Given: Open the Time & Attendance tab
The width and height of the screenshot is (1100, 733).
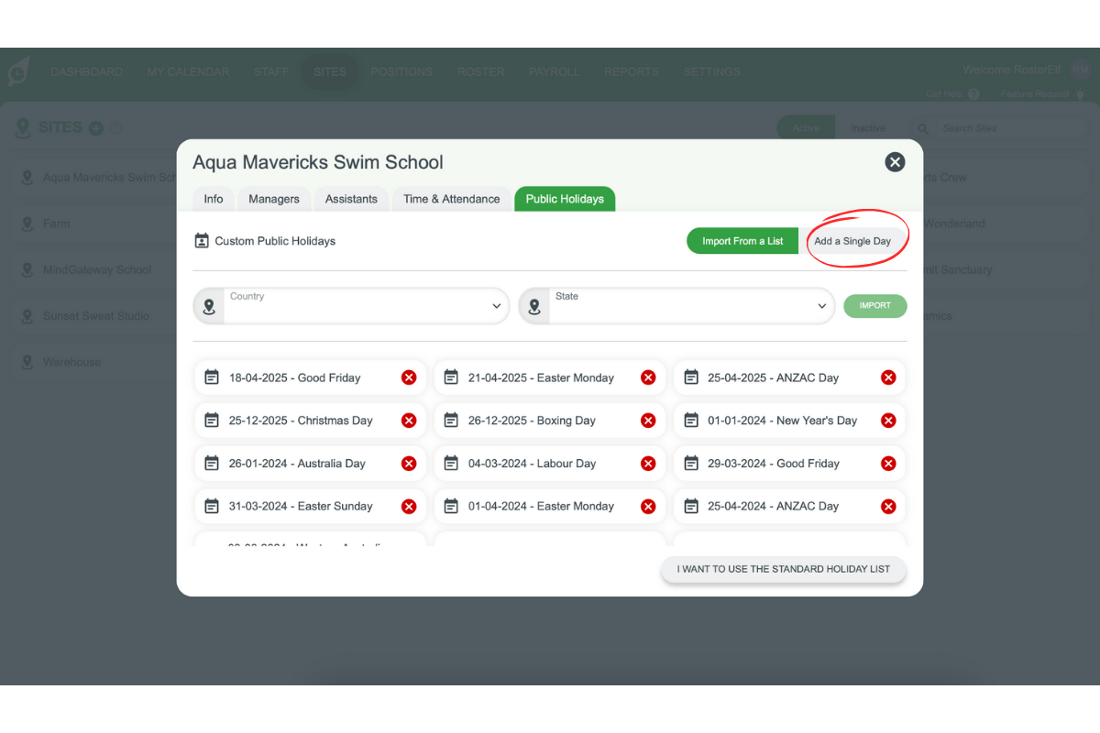Looking at the screenshot, I should pyautogui.click(x=451, y=199).
